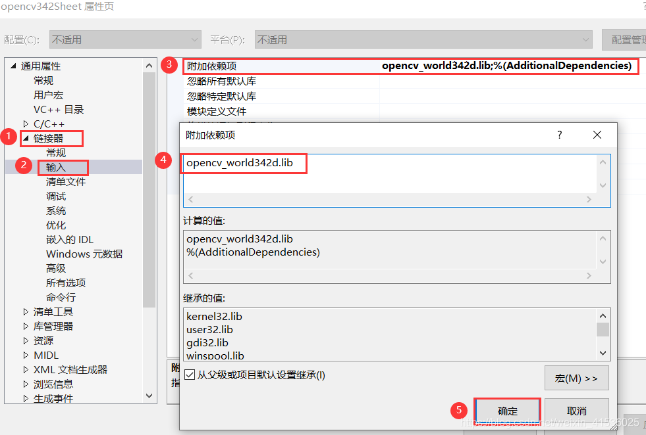Open the 宏(M) >> macro panel
Image resolution: width=646 pixels, height=435 pixels.
pyautogui.click(x=576, y=378)
